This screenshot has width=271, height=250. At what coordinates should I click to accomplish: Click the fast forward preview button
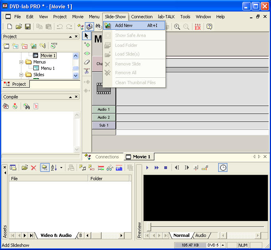coord(157,167)
